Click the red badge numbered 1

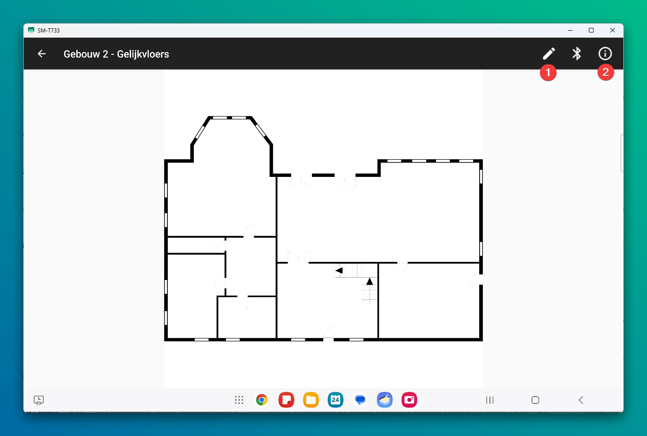[548, 72]
